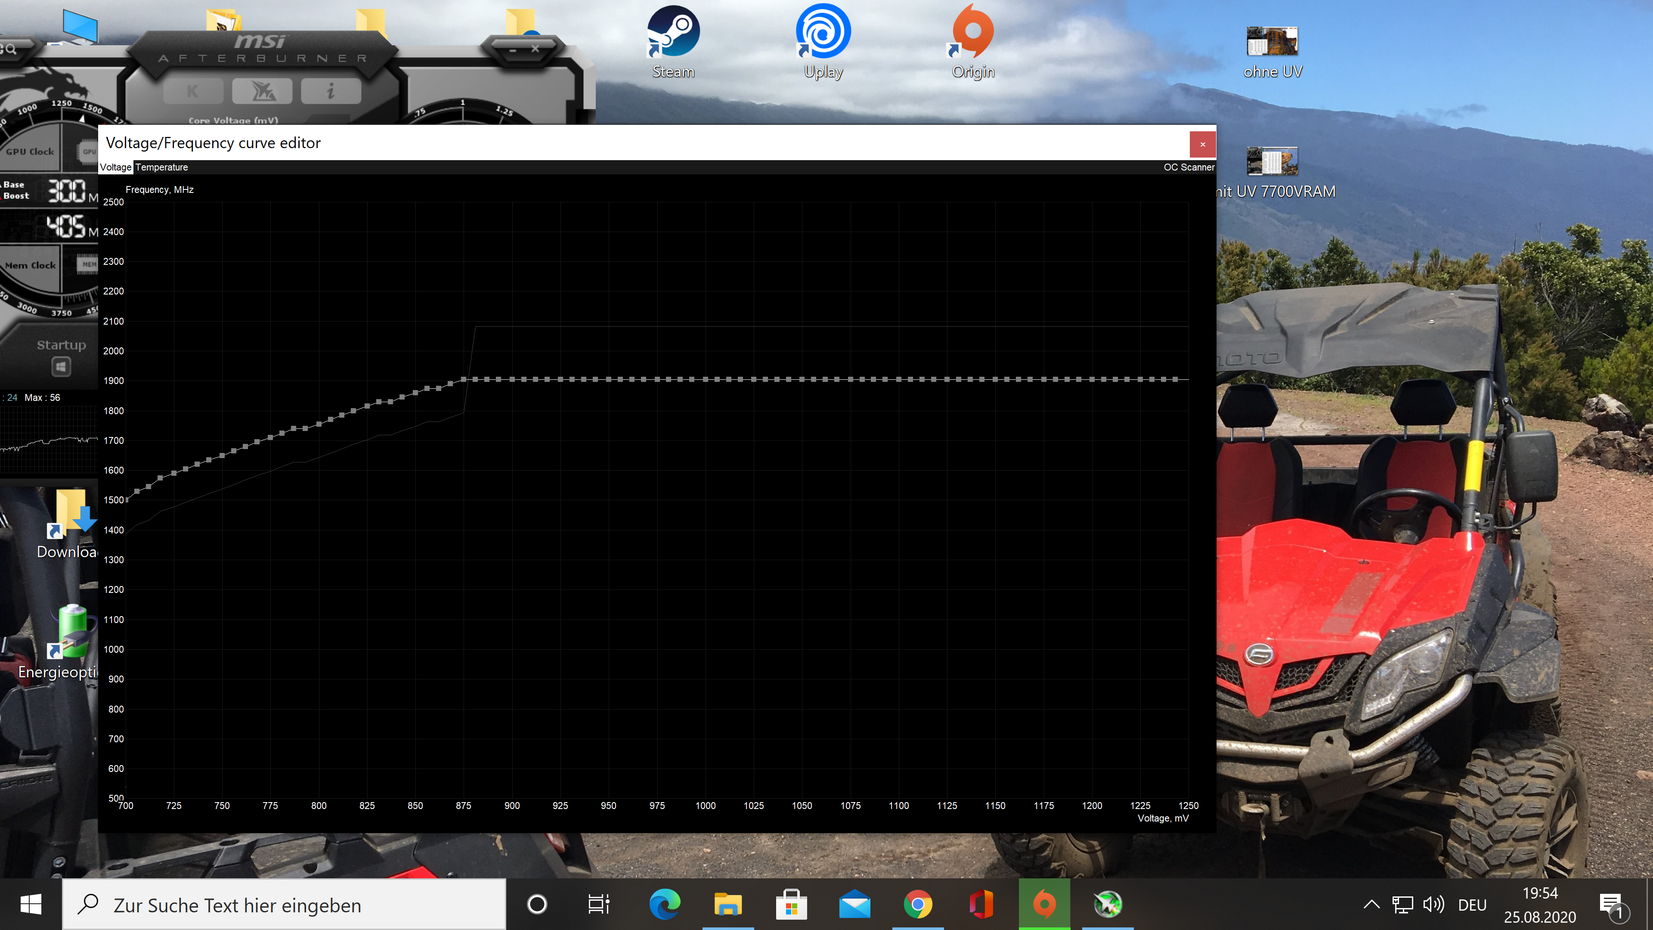Image resolution: width=1653 pixels, height=930 pixels.
Task: Minimize the MSI Afterburner skin window
Action: 513,50
